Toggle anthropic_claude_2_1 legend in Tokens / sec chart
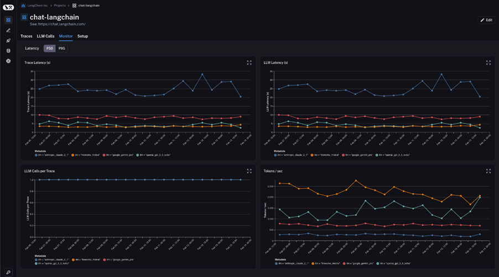This screenshot has width=499, height=277. click(292, 263)
